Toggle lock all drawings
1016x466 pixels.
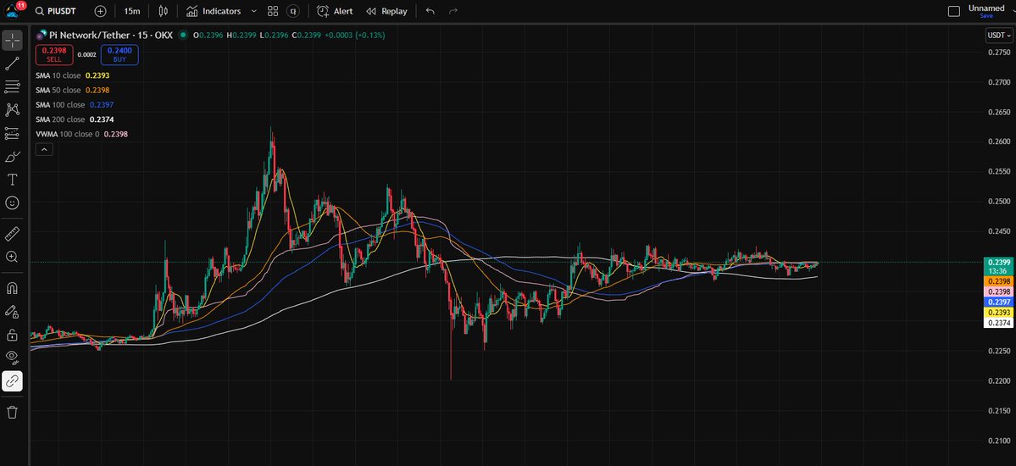click(x=13, y=335)
